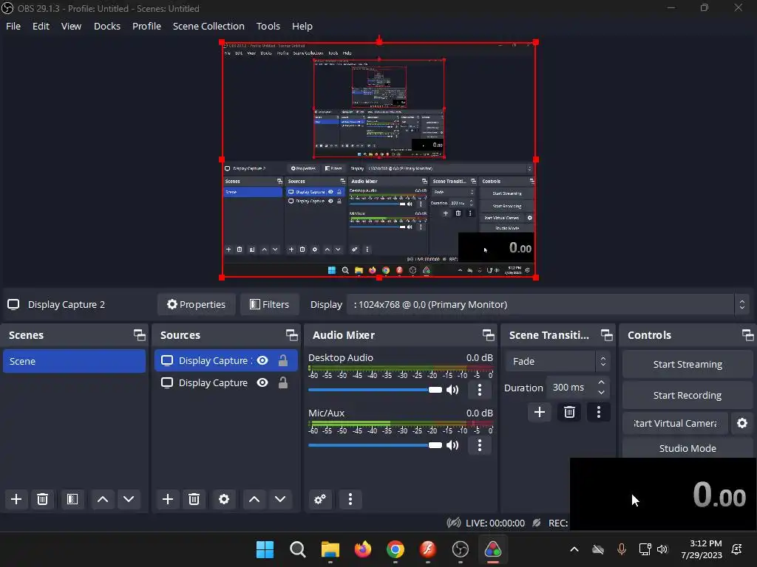757x567 pixels.
Task: Move the selected source up
Action: [254, 499]
